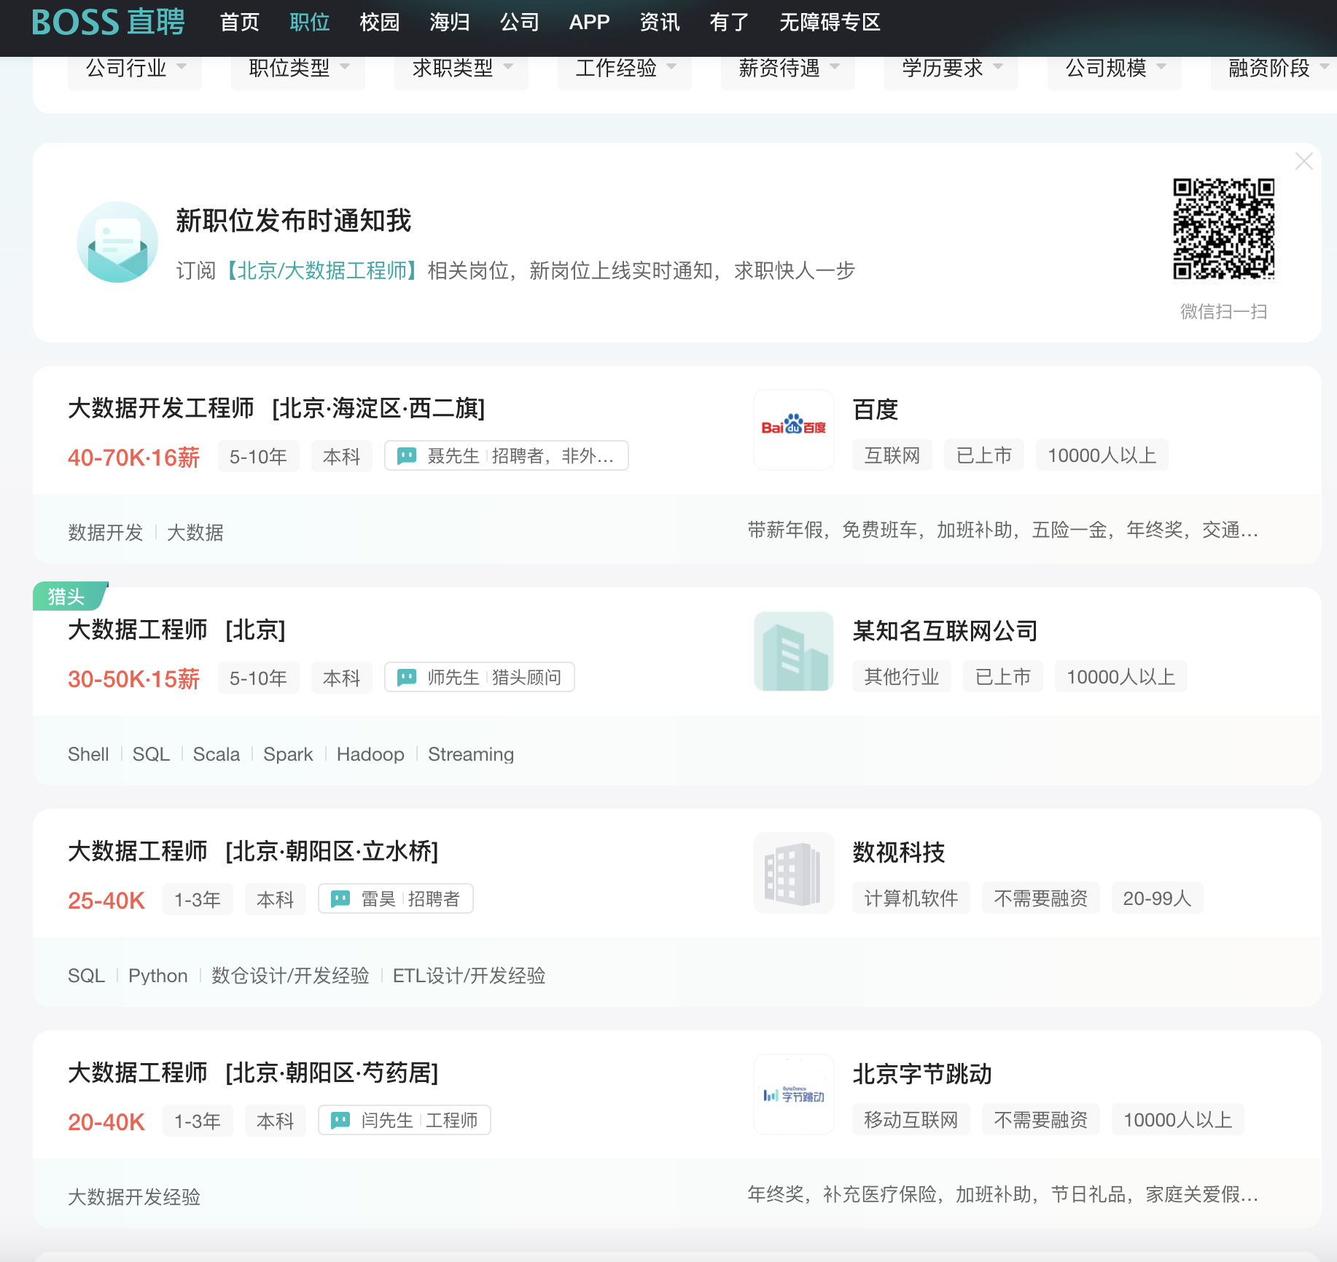The height and width of the screenshot is (1262, 1337).
Task: Click the 某知名互联网公司 placeholder logo
Action: click(793, 651)
